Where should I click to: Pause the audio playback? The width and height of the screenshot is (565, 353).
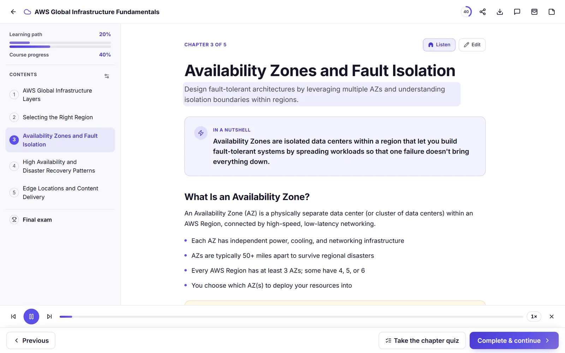pyautogui.click(x=31, y=316)
